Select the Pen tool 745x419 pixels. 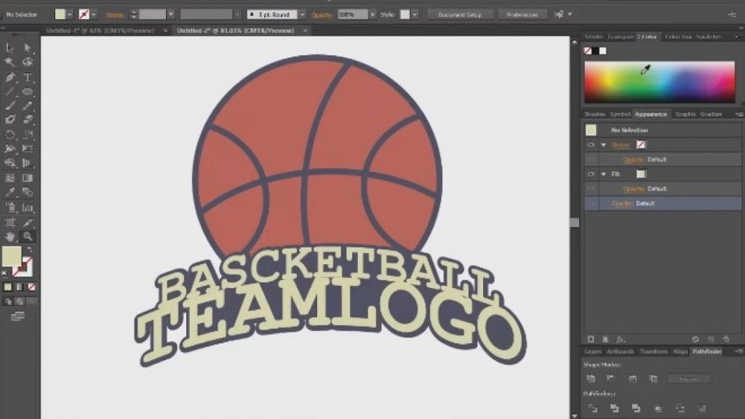pyautogui.click(x=10, y=76)
